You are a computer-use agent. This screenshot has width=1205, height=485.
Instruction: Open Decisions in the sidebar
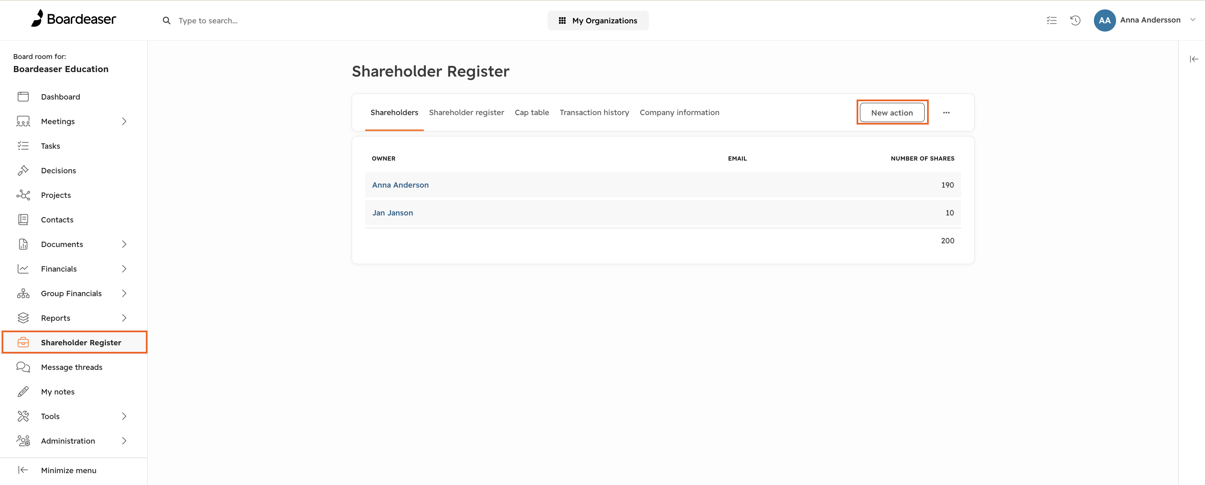pos(59,171)
